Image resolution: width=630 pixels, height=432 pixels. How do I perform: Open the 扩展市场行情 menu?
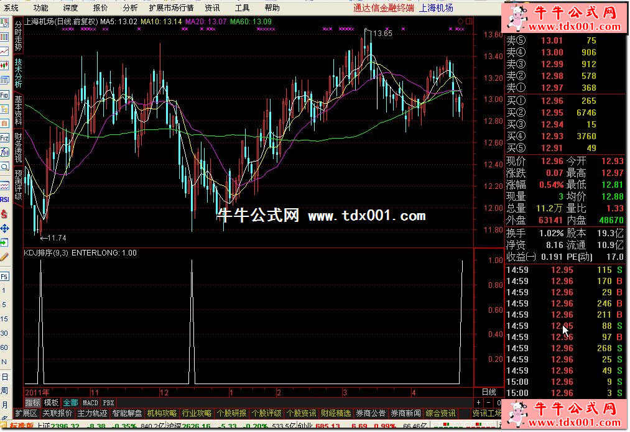[171, 8]
